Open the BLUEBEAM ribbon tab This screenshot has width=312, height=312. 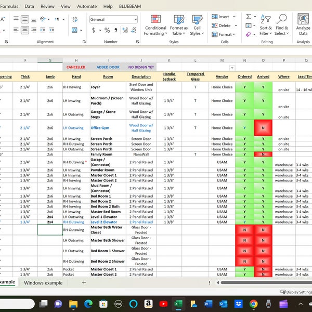(130, 6)
